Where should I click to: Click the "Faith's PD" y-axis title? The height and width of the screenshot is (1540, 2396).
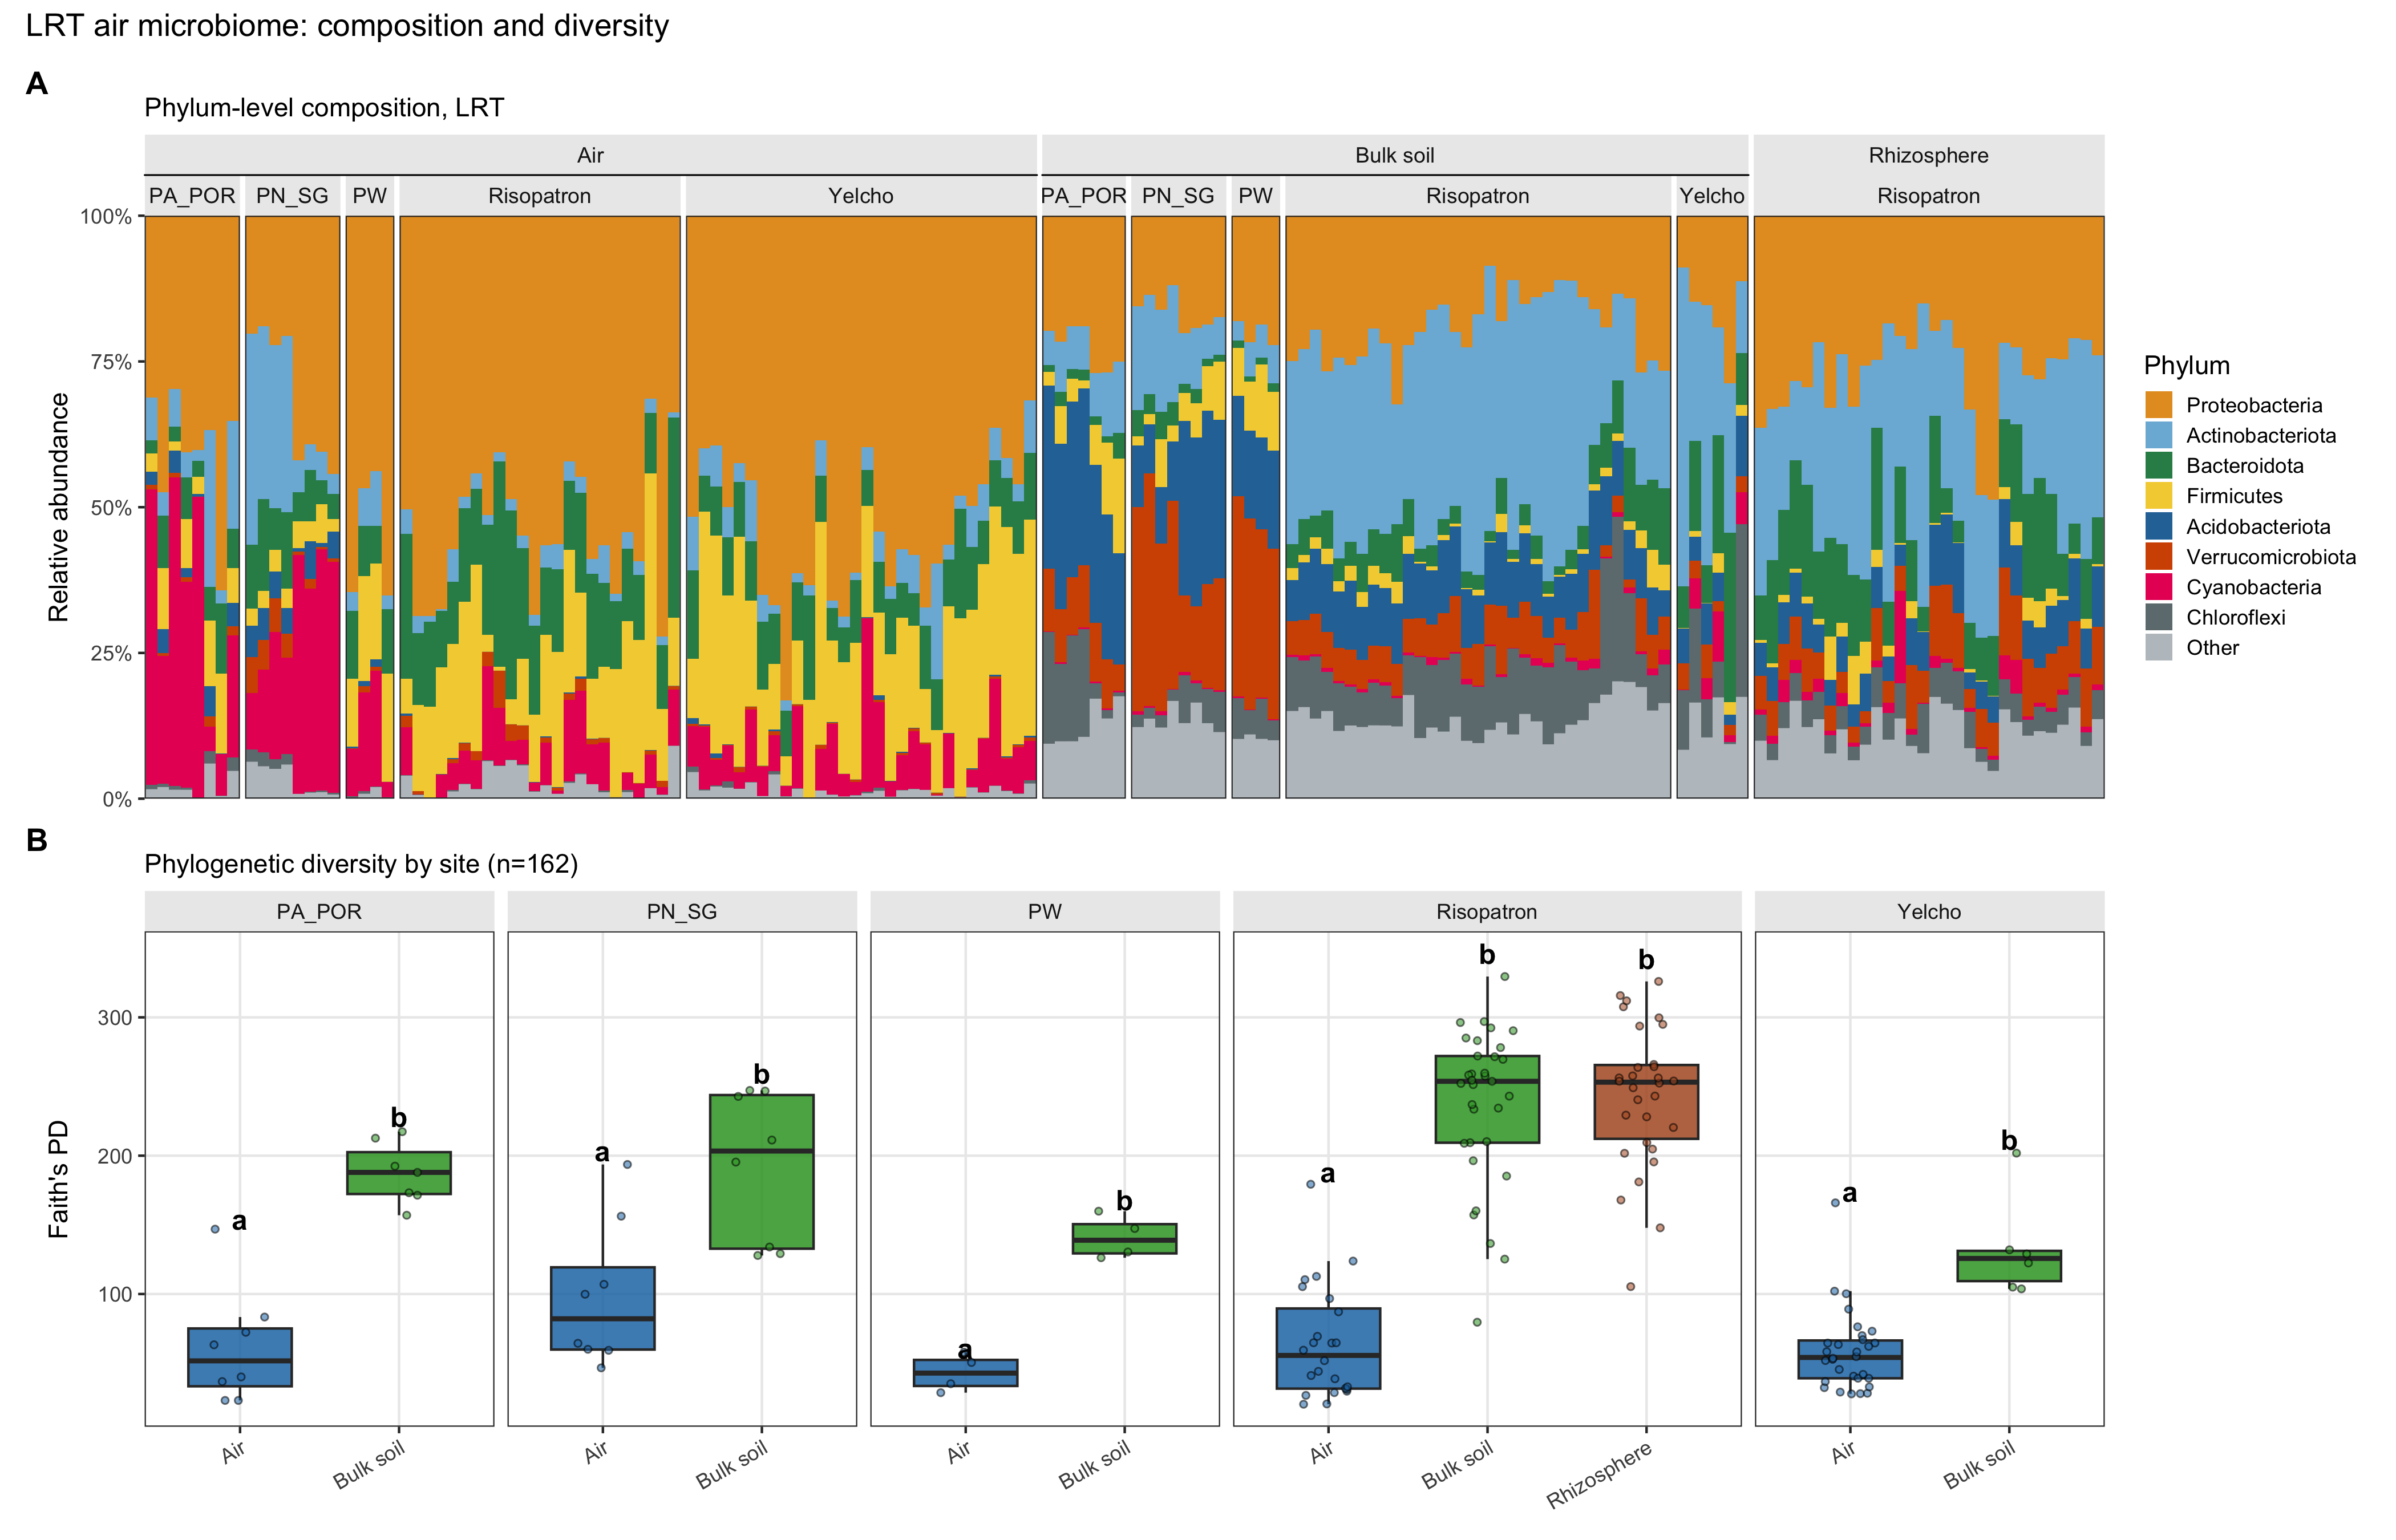pos(59,1179)
